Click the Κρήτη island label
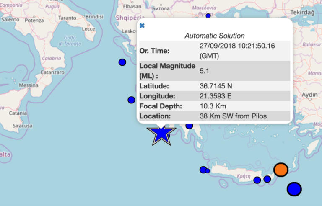The width and height of the screenshot is (322, 206). pyautogui.click(x=244, y=176)
